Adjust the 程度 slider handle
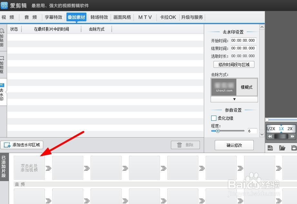 point(218,131)
